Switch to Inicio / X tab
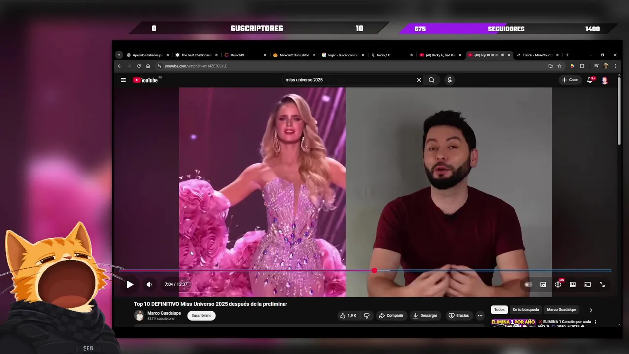The image size is (629, 354). point(392,55)
